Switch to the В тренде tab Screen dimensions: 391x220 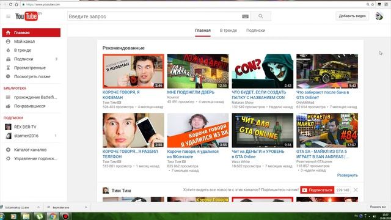coord(228,31)
